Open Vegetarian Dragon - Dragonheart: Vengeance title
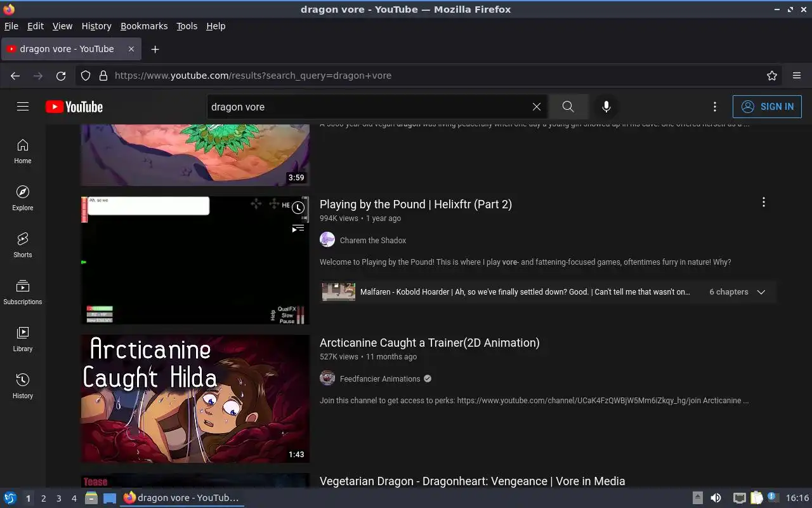 point(473,481)
